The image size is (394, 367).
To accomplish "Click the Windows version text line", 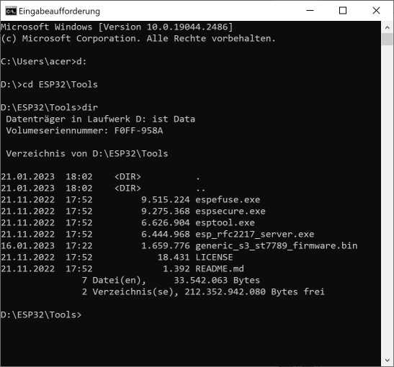I will [117, 27].
